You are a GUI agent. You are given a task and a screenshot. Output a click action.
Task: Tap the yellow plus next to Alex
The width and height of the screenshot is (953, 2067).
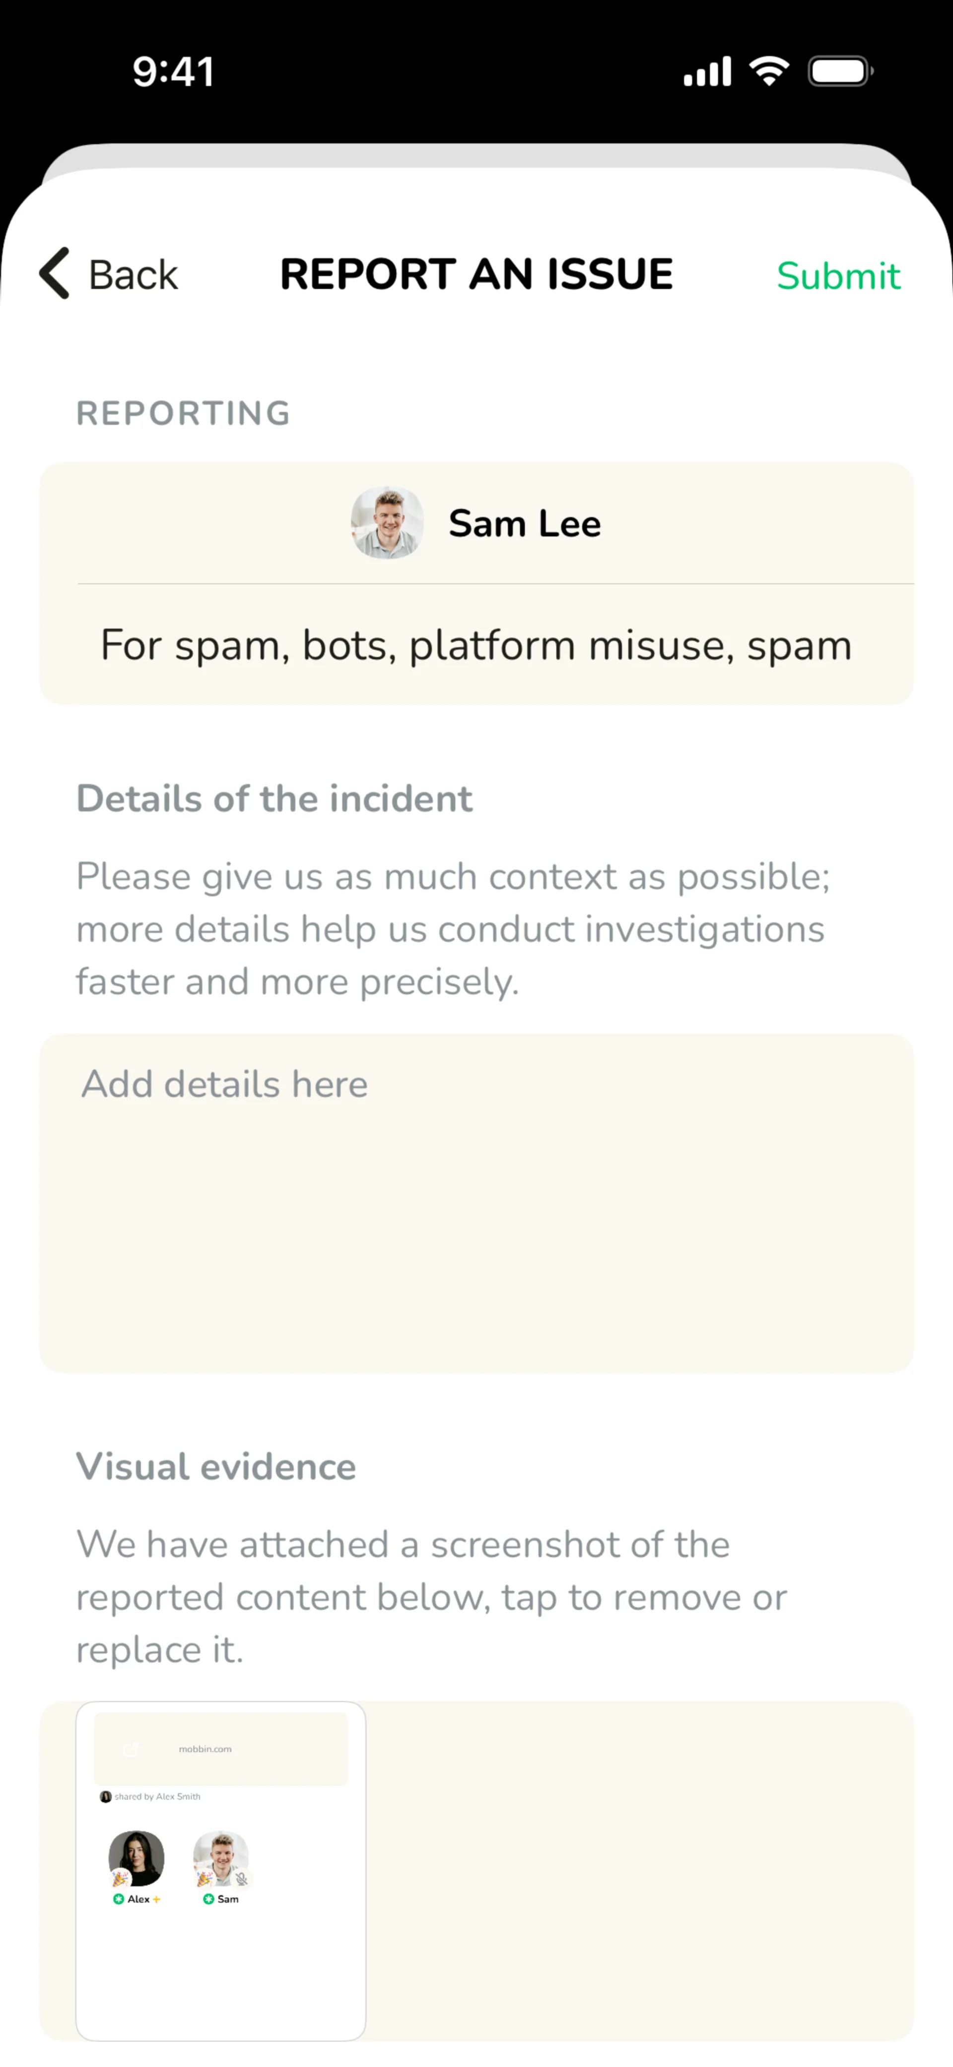[x=157, y=1899]
